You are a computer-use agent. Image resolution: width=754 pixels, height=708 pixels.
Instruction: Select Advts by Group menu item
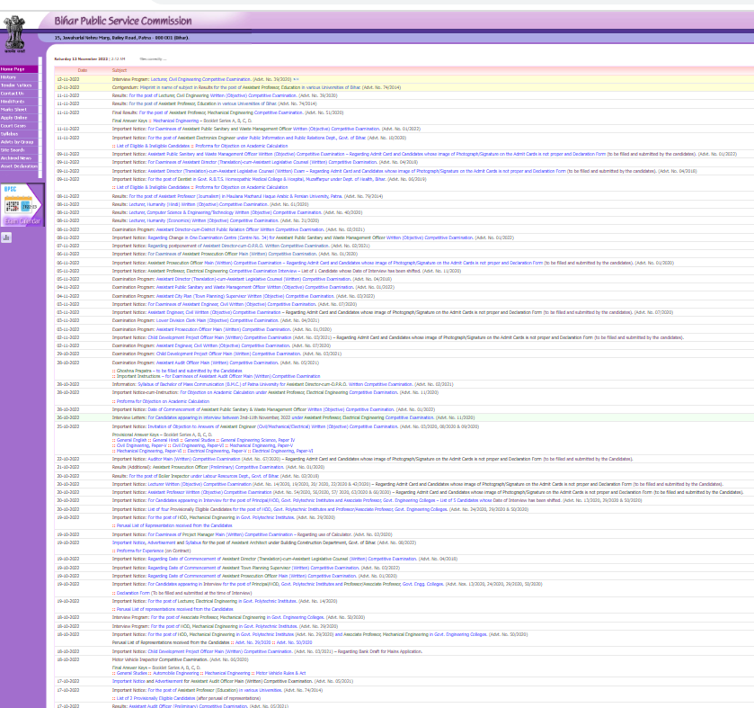(x=17, y=142)
